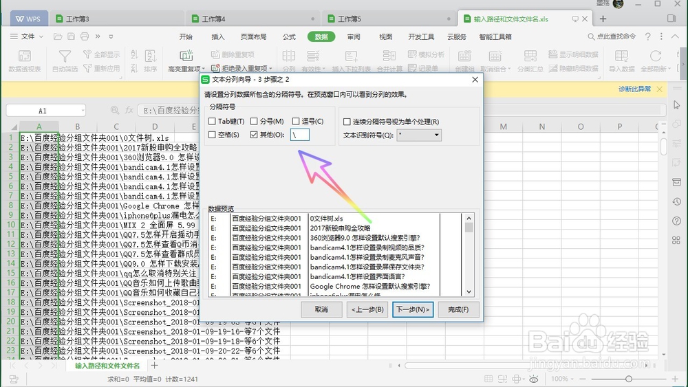Switch to the 工作簿4 document tab
The image size is (688, 387).
pos(252,19)
